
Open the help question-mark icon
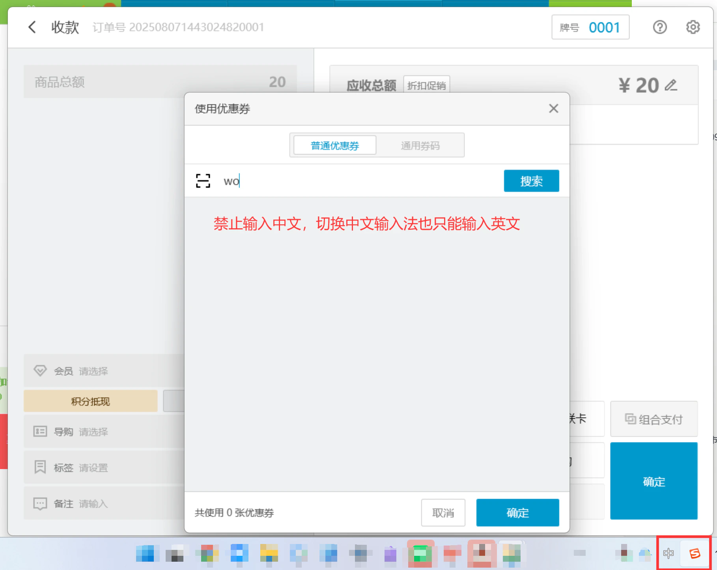pyautogui.click(x=660, y=27)
